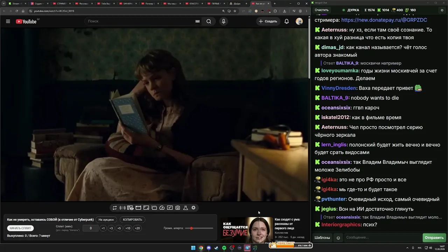The width and height of the screenshot is (448, 252).
Task: Click the dashed theater frame icon in toolbar
Action: tap(154, 208)
